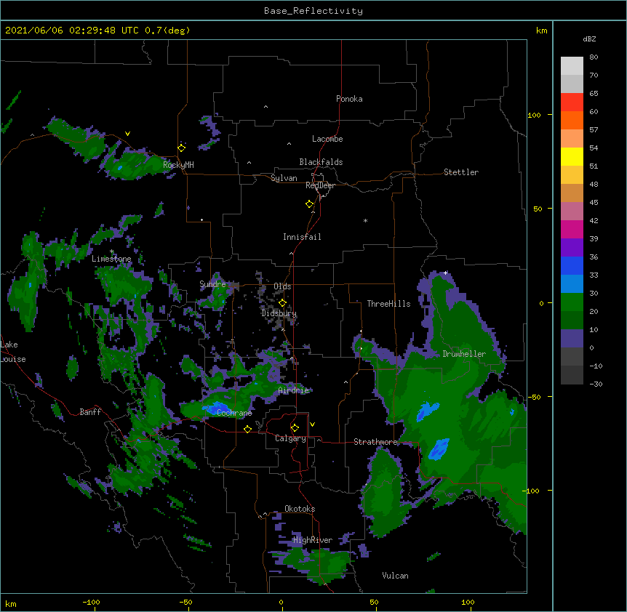Pick the yellow 54 dBZ legend swatch
Viewport: 627px width, 612px height.
(x=572, y=156)
